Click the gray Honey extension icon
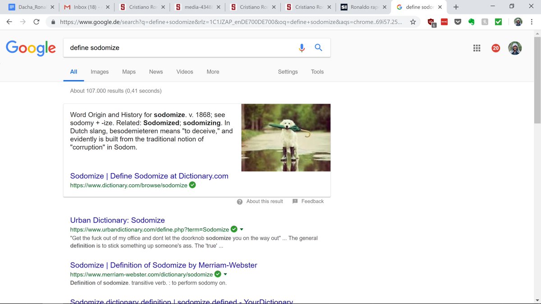The height and width of the screenshot is (304, 541). click(x=485, y=22)
